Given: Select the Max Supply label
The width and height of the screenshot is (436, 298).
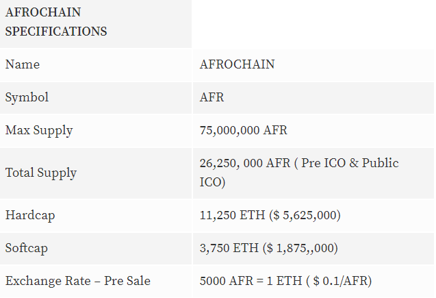Looking at the screenshot, I should click(x=39, y=131).
